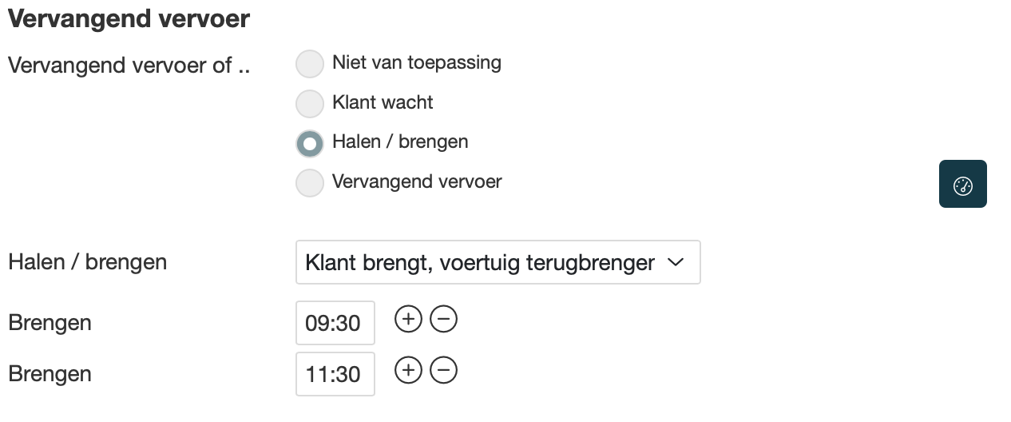Screen dimensions: 1011x422
Task: Click into the 09:30 time field
Action: tap(335, 323)
